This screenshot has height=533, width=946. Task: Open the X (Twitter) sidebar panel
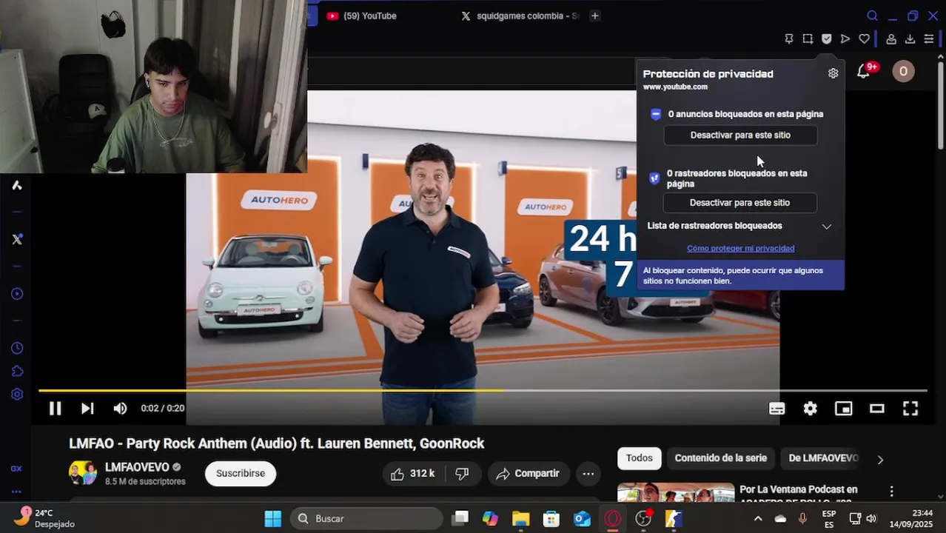click(x=17, y=239)
